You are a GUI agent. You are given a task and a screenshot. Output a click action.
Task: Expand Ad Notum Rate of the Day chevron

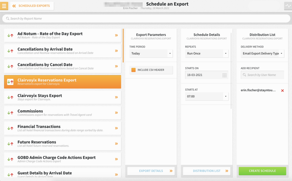pyautogui.click(x=116, y=35)
